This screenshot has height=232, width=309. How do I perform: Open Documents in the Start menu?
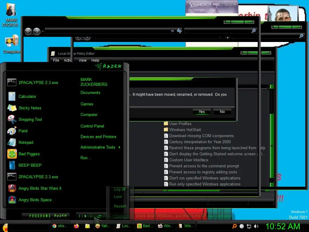91,92
